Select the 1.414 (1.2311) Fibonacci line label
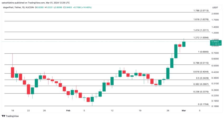The height and width of the screenshot is (119, 224). click(x=201, y=30)
